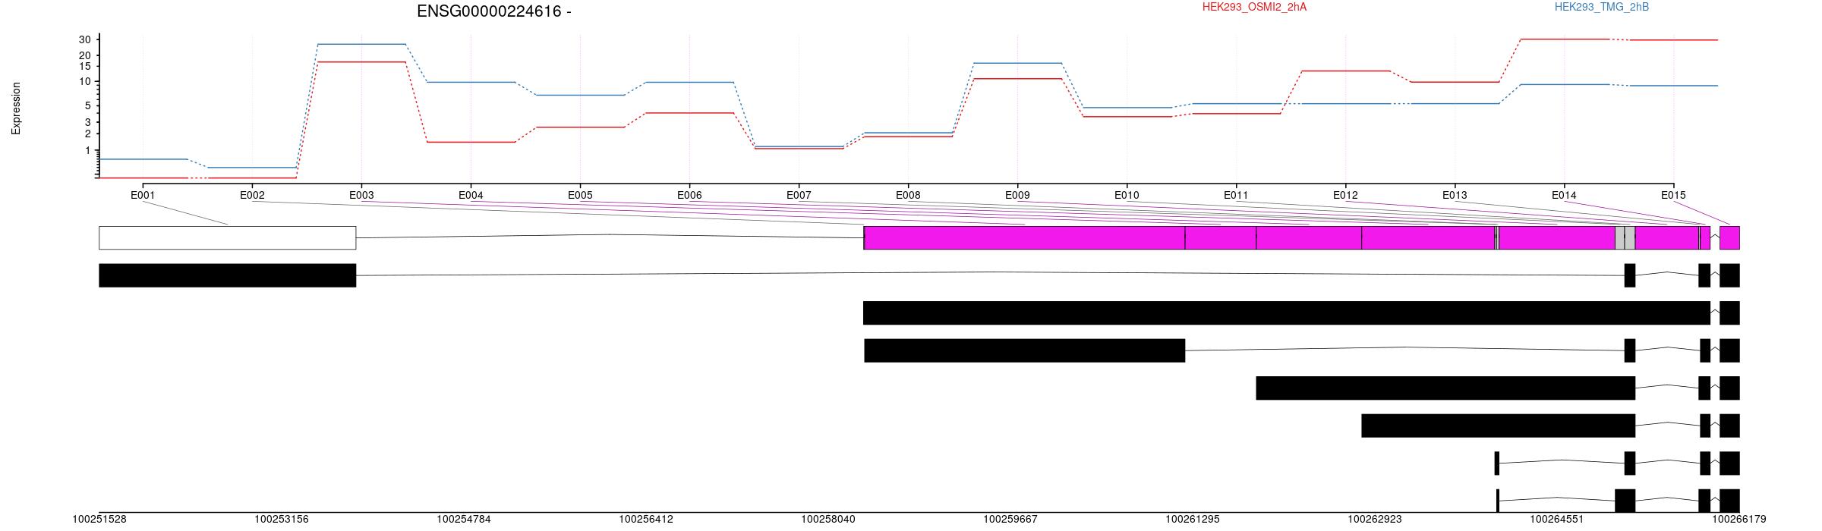Click genomic coordinate 100258040
1822x531 pixels.
click(x=828, y=520)
